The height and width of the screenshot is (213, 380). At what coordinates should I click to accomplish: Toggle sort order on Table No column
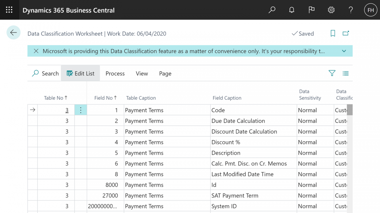coord(55,98)
